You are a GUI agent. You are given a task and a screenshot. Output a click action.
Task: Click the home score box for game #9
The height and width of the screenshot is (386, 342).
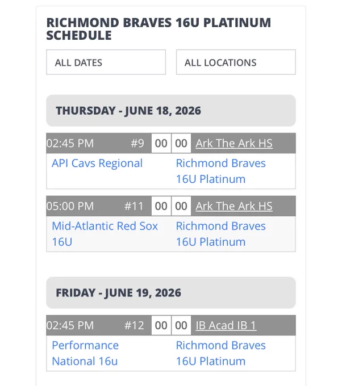181,143
